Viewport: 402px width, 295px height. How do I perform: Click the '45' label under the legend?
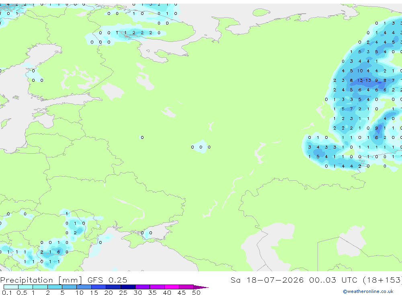(182, 293)
